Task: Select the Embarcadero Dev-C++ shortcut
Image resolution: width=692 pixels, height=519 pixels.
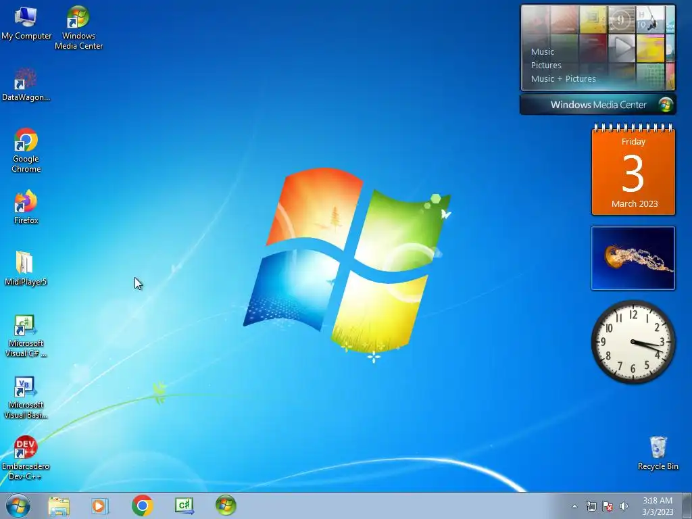Action: [x=26, y=458]
